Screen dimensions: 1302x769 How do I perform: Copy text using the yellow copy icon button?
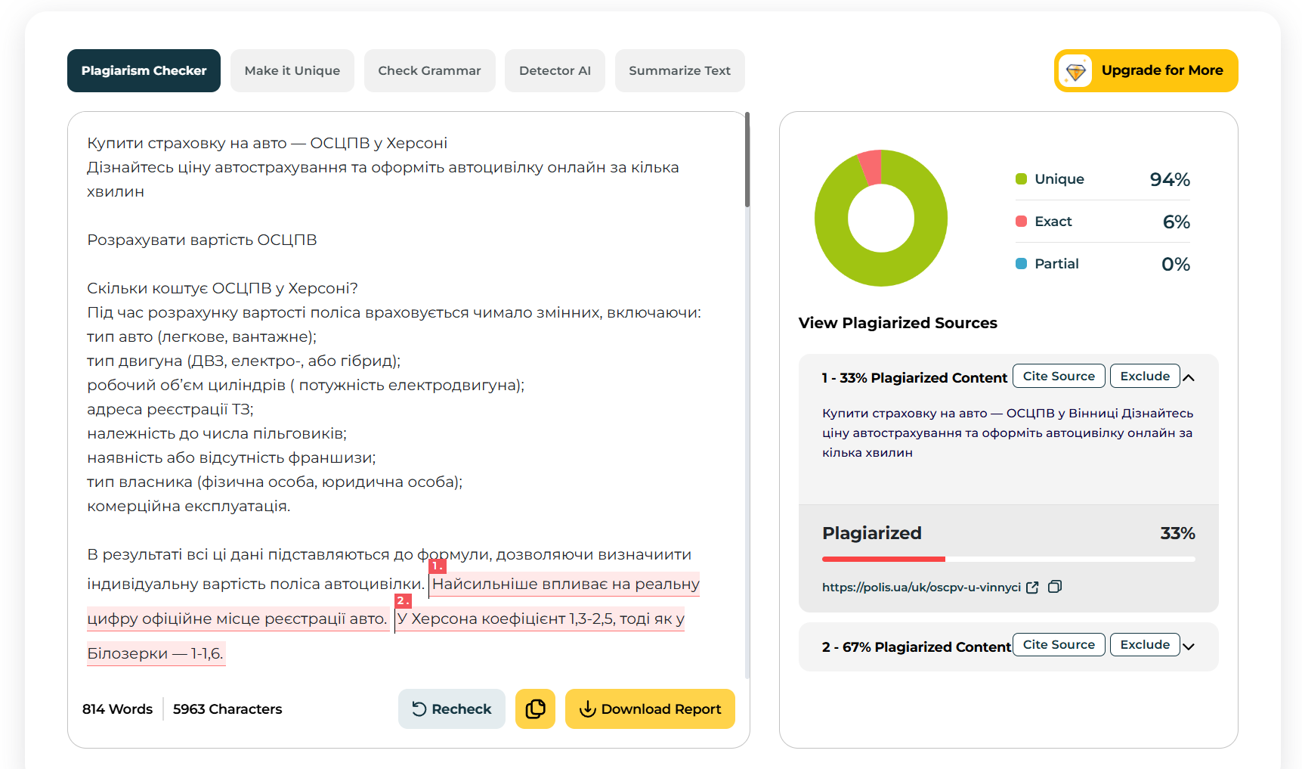pos(535,709)
